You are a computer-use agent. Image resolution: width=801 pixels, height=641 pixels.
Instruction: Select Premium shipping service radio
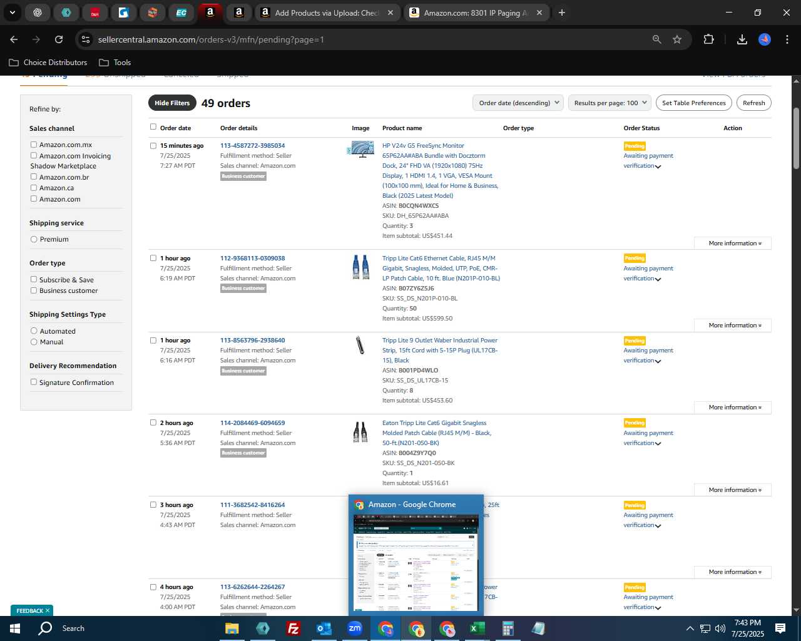[34, 239]
